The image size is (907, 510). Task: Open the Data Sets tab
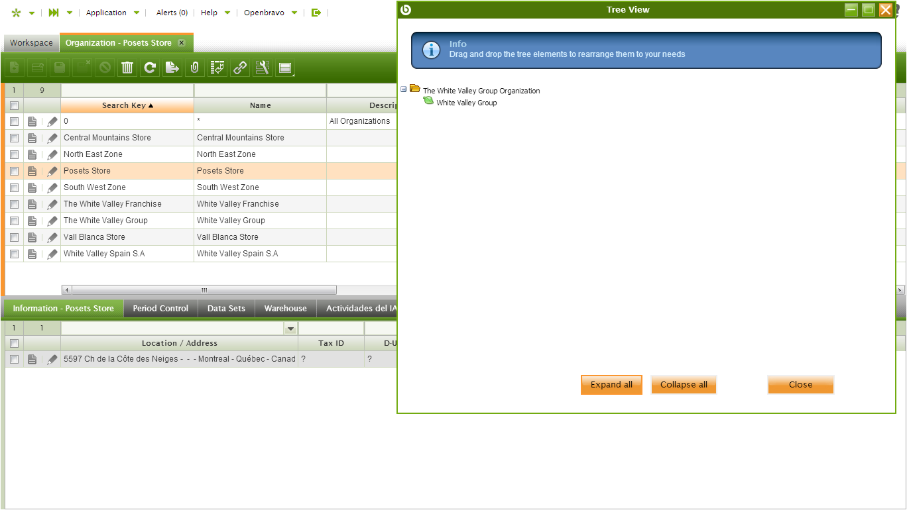click(226, 308)
